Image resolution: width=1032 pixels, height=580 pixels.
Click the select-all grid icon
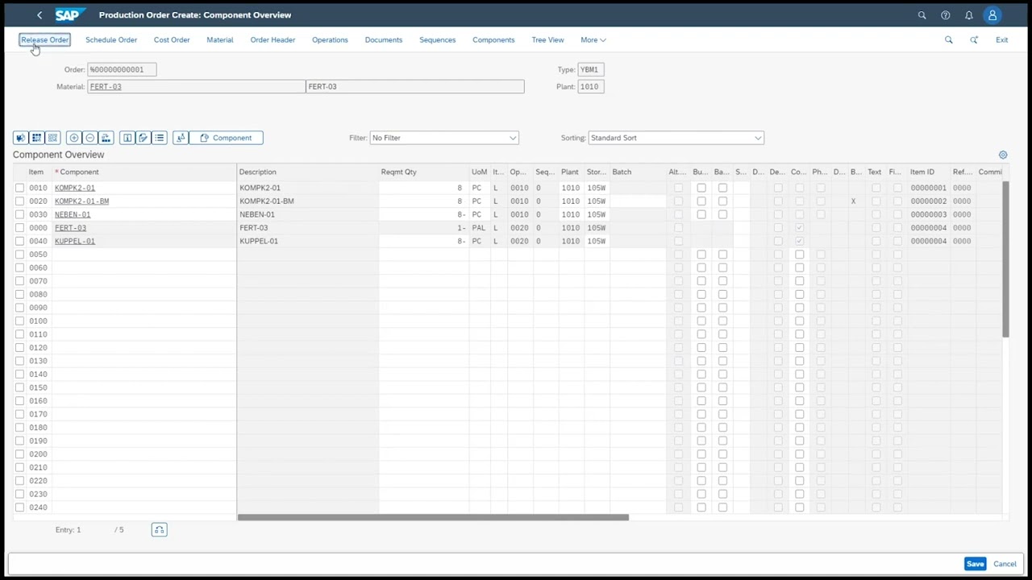pos(36,138)
